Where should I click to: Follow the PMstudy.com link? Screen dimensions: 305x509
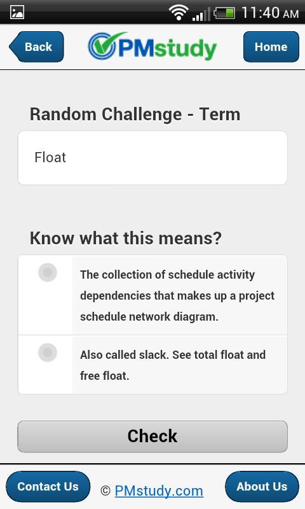pyautogui.click(x=159, y=491)
